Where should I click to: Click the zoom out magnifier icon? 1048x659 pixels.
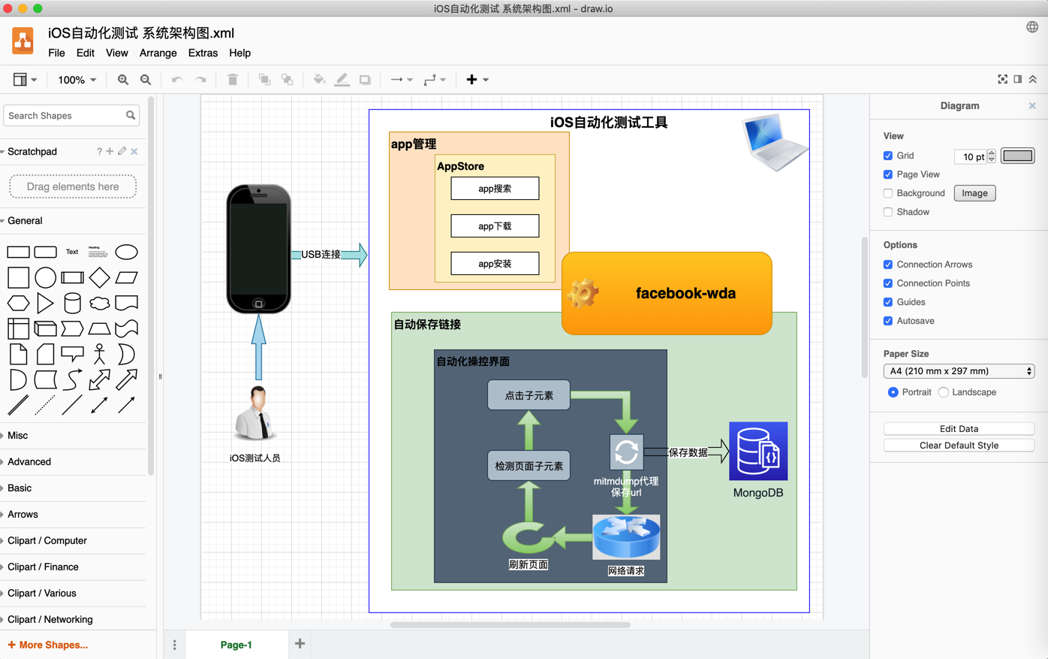[x=146, y=80]
